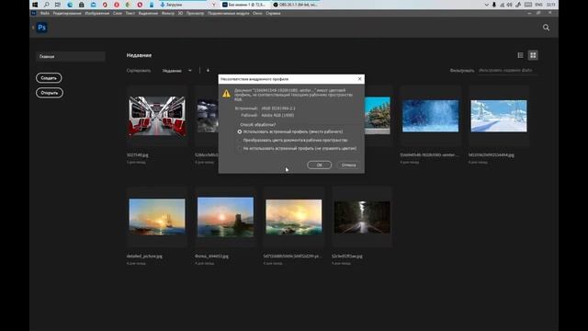
Task: Open the Фильтр menu
Action: (x=168, y=13)
